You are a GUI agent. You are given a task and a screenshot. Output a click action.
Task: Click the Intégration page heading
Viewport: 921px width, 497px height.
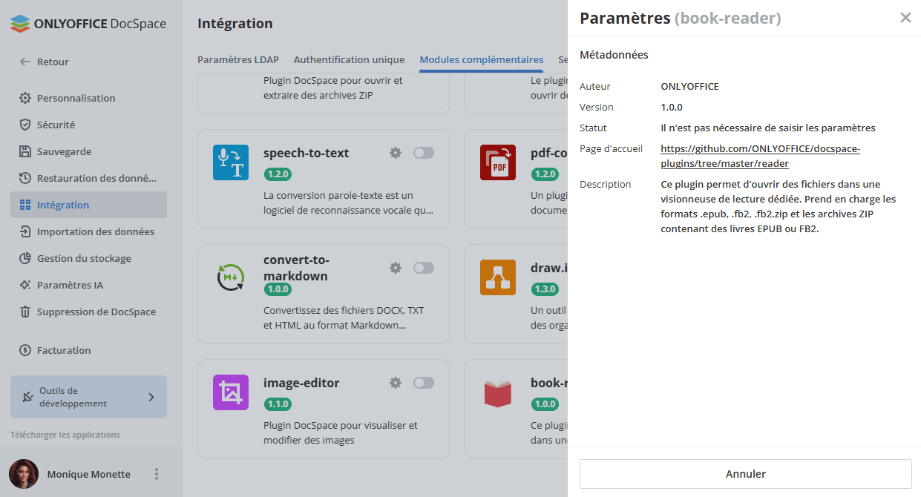(x=235, y=24)
